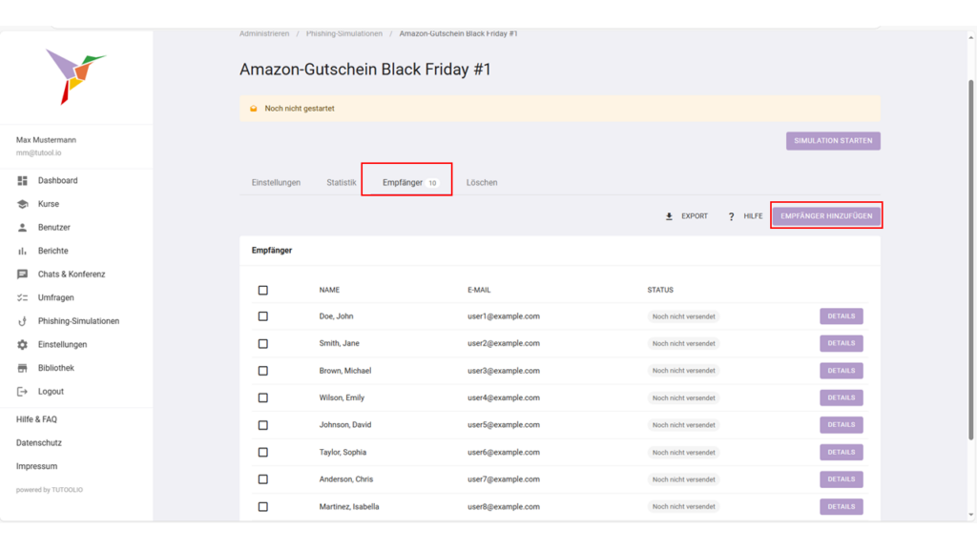The height and width of the screenshot is (549, 977).
Task: Click the Logout arrow icon
Action: click(x=23, y=392)
